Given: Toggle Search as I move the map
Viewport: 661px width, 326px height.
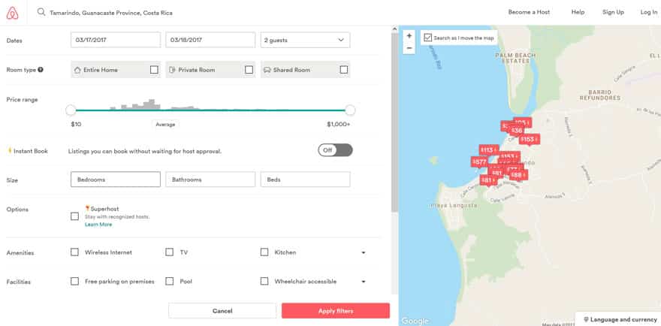Looking at the screenshot, I should [x=428, y=38].
